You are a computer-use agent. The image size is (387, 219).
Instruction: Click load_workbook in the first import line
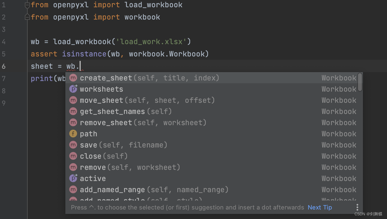pos(153,5)
